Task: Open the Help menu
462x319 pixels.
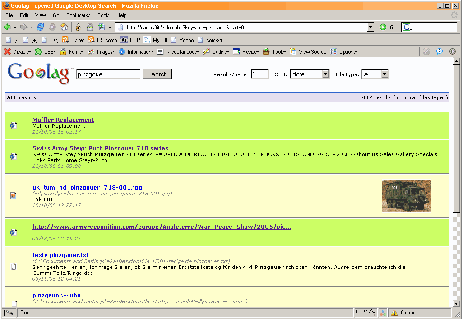Action: (121, 15)
